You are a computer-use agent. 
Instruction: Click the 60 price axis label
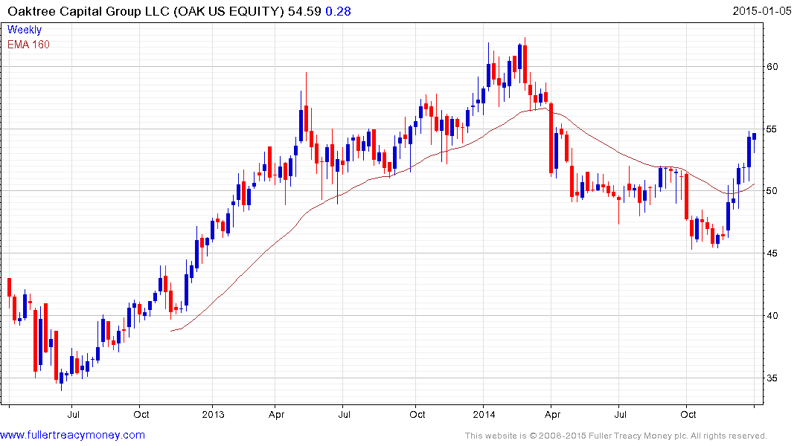click(772, 67)
